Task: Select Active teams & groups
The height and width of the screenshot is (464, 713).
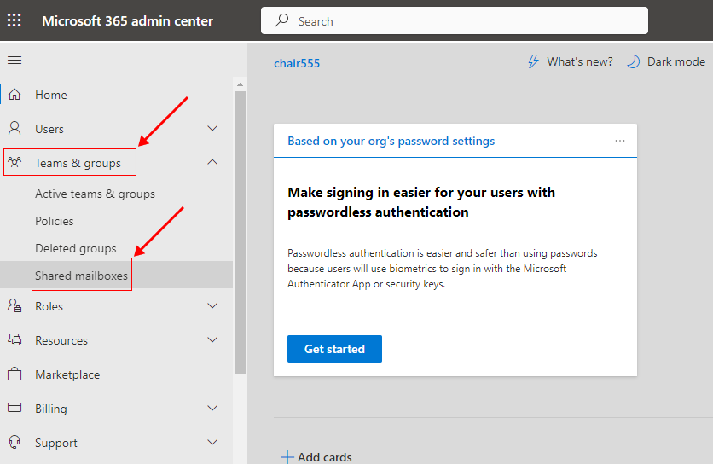Action: [95, 194]
